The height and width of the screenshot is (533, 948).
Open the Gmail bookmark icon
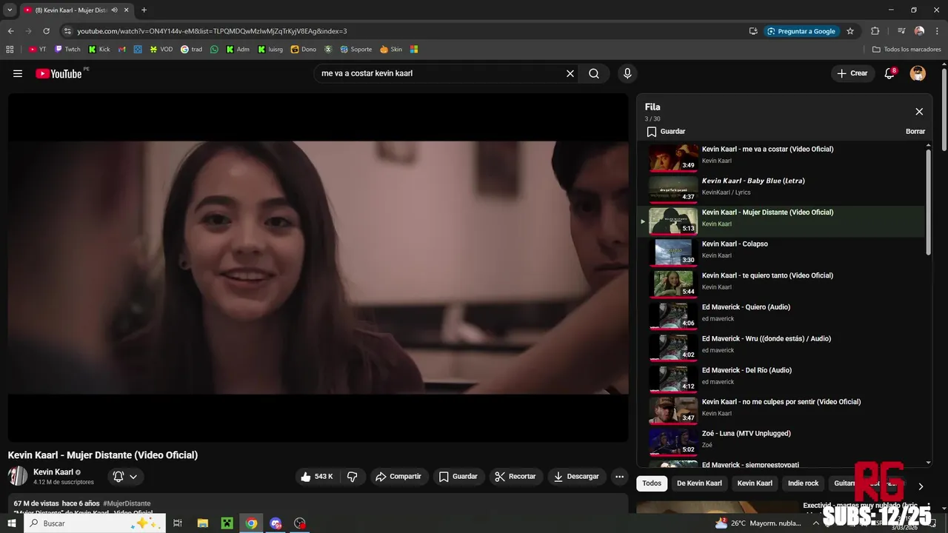point(122,50)
